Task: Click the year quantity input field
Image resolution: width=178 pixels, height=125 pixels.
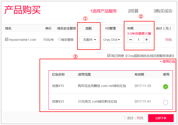Action: tap(138, 40)
